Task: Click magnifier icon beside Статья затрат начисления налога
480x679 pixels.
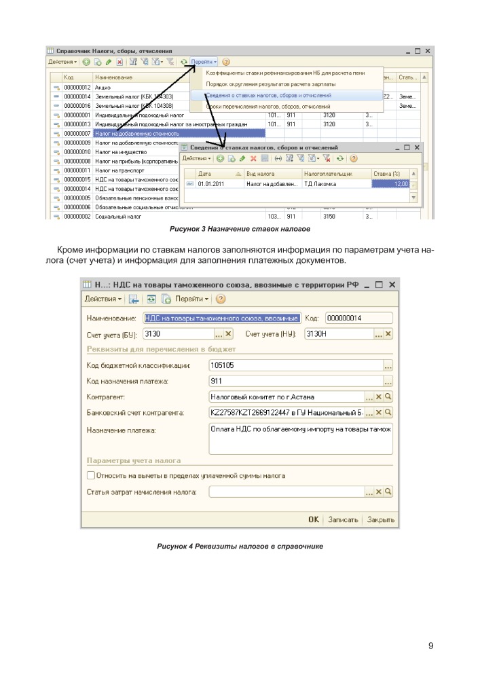Action: [x=389, y=492]
